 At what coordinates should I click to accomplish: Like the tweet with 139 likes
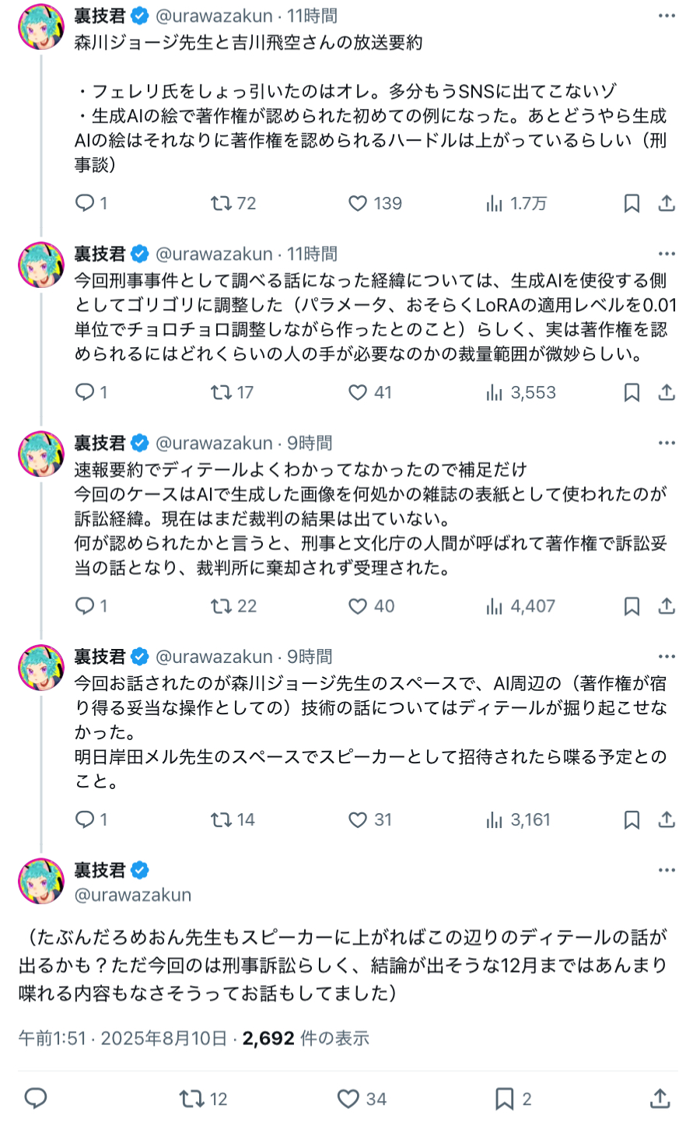click(x=358, y=204)
